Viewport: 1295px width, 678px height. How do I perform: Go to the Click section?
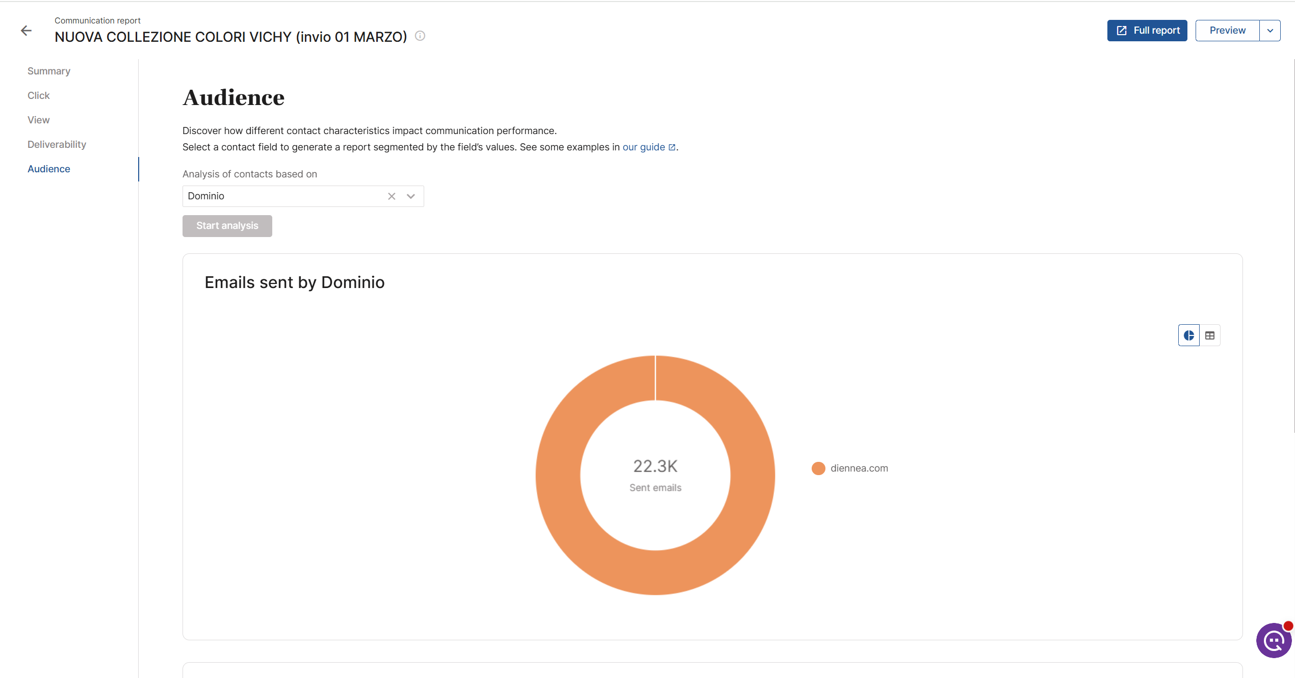pyautogui.click(x=39, y=95)
